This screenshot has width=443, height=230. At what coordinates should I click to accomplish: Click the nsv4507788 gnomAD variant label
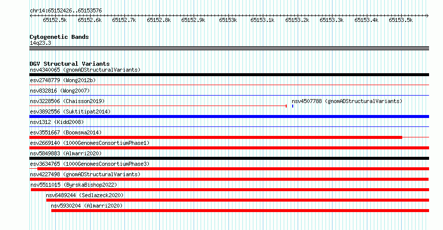click(x=347, y=101)
